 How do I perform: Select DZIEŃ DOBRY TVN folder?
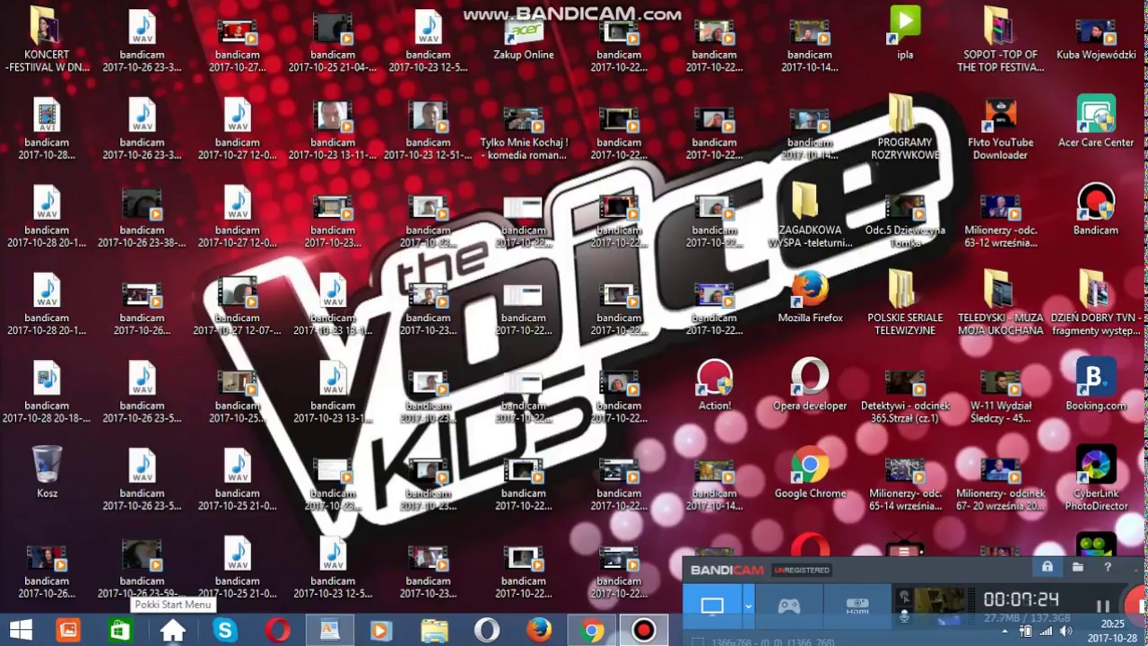point(1095,304)
